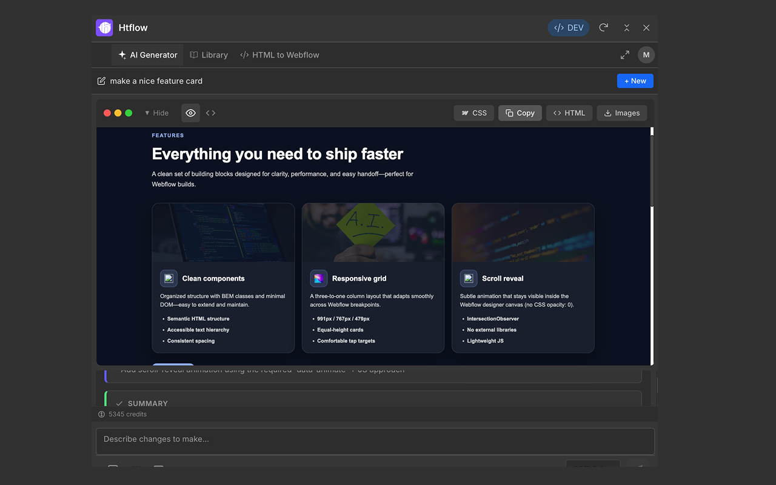This screenshot has height=485, width=776.
Task: Click the Responsive grid card icon
Action: (318, 278)
